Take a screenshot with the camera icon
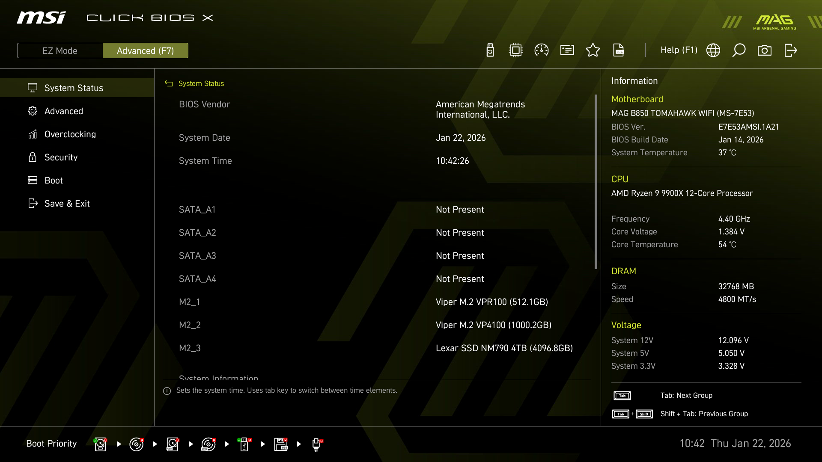This screenshot has height=462, width=822. point(765,50)
